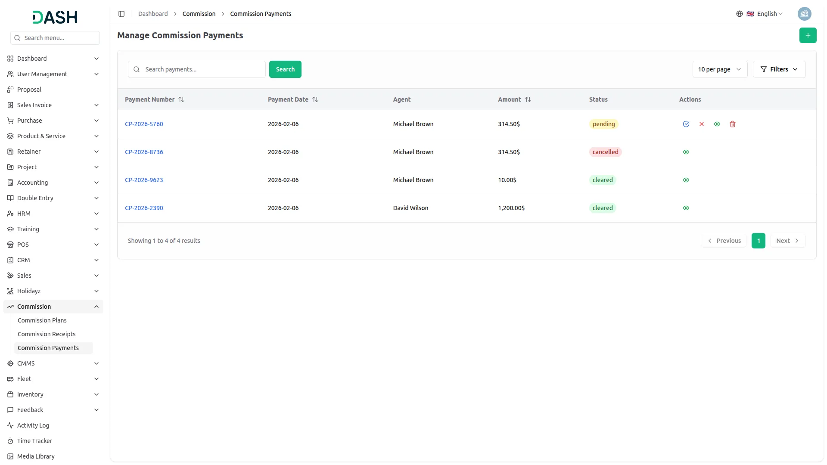Image resolution: width=827 pixels, height=465 pixels.
Task: View pending payment CP-2026-5760 eye icon
Action: 717,124
